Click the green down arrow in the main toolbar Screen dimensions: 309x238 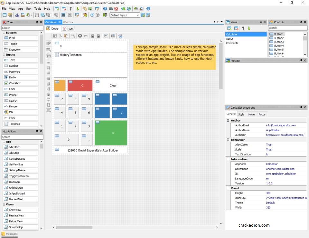[x=78, y=9]
